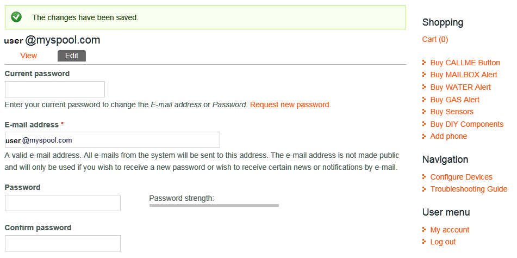Screen dimensions: 517x258
Task: Click the Confirm password field
Action: click(x=63, y=243)
